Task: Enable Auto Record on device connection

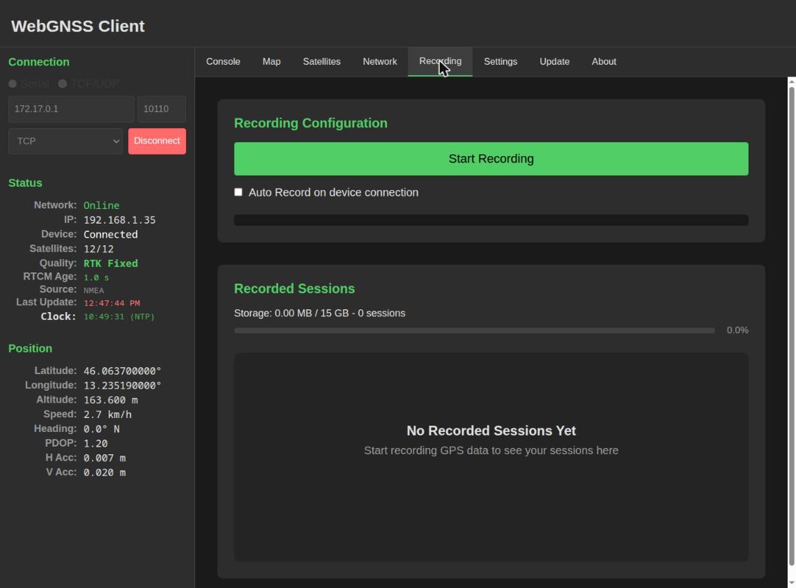Action: (x=238, y=192)
